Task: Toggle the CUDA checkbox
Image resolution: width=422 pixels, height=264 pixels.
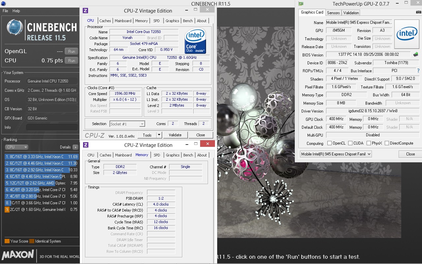Action: click(x=350, y=143)
